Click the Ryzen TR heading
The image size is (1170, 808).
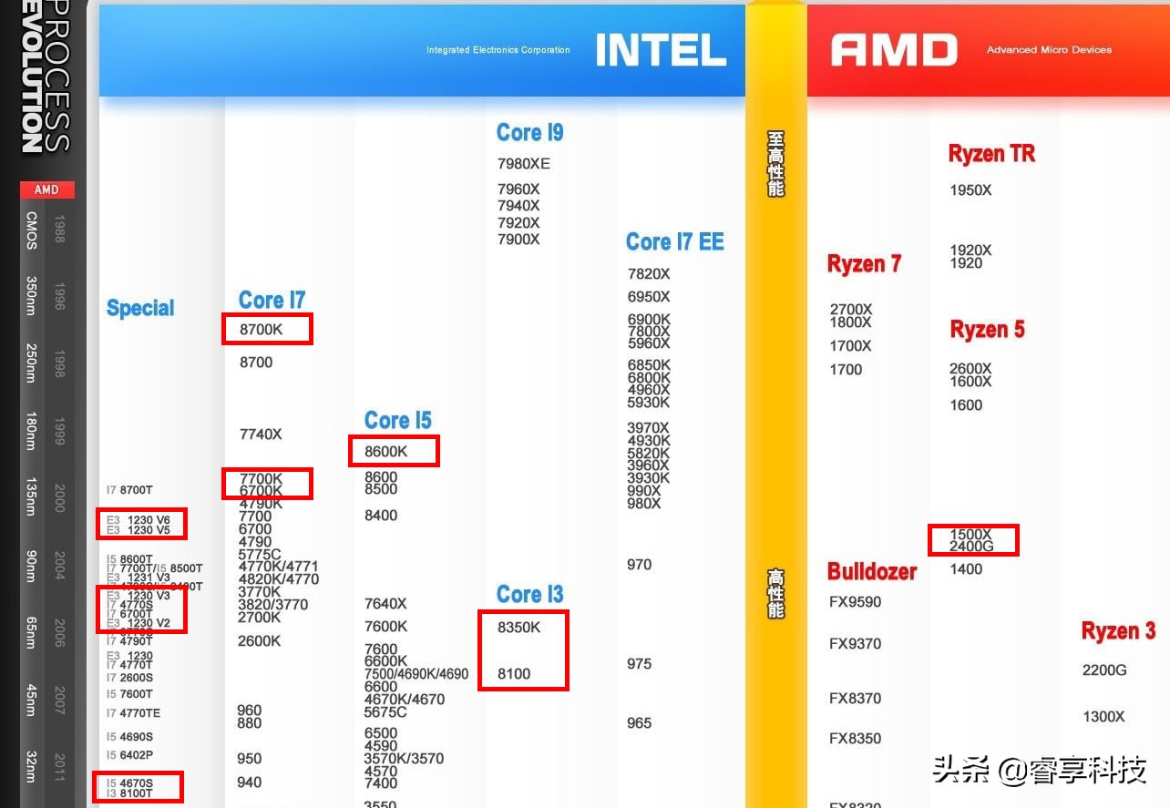(990, 153)
